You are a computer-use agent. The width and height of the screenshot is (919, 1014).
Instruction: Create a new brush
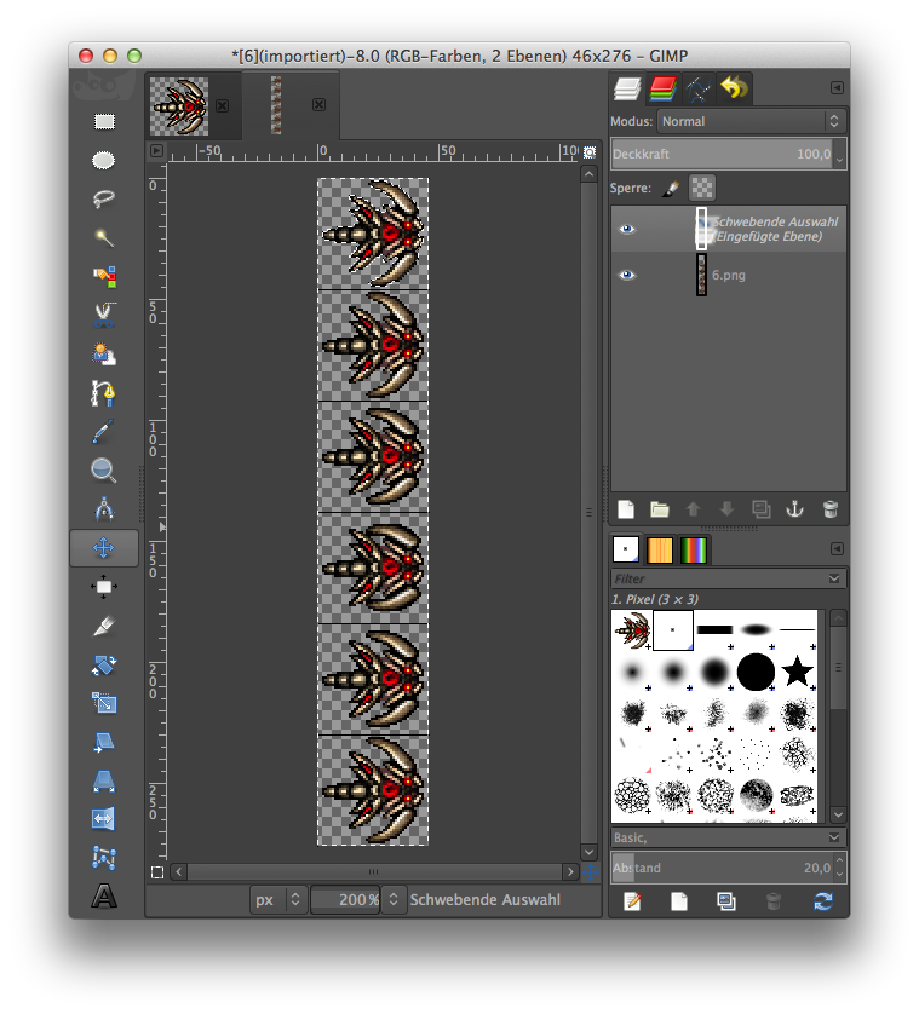[679, 901]
